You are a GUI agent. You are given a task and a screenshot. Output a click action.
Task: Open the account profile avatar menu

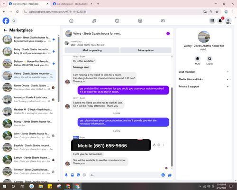click(228, 21)
